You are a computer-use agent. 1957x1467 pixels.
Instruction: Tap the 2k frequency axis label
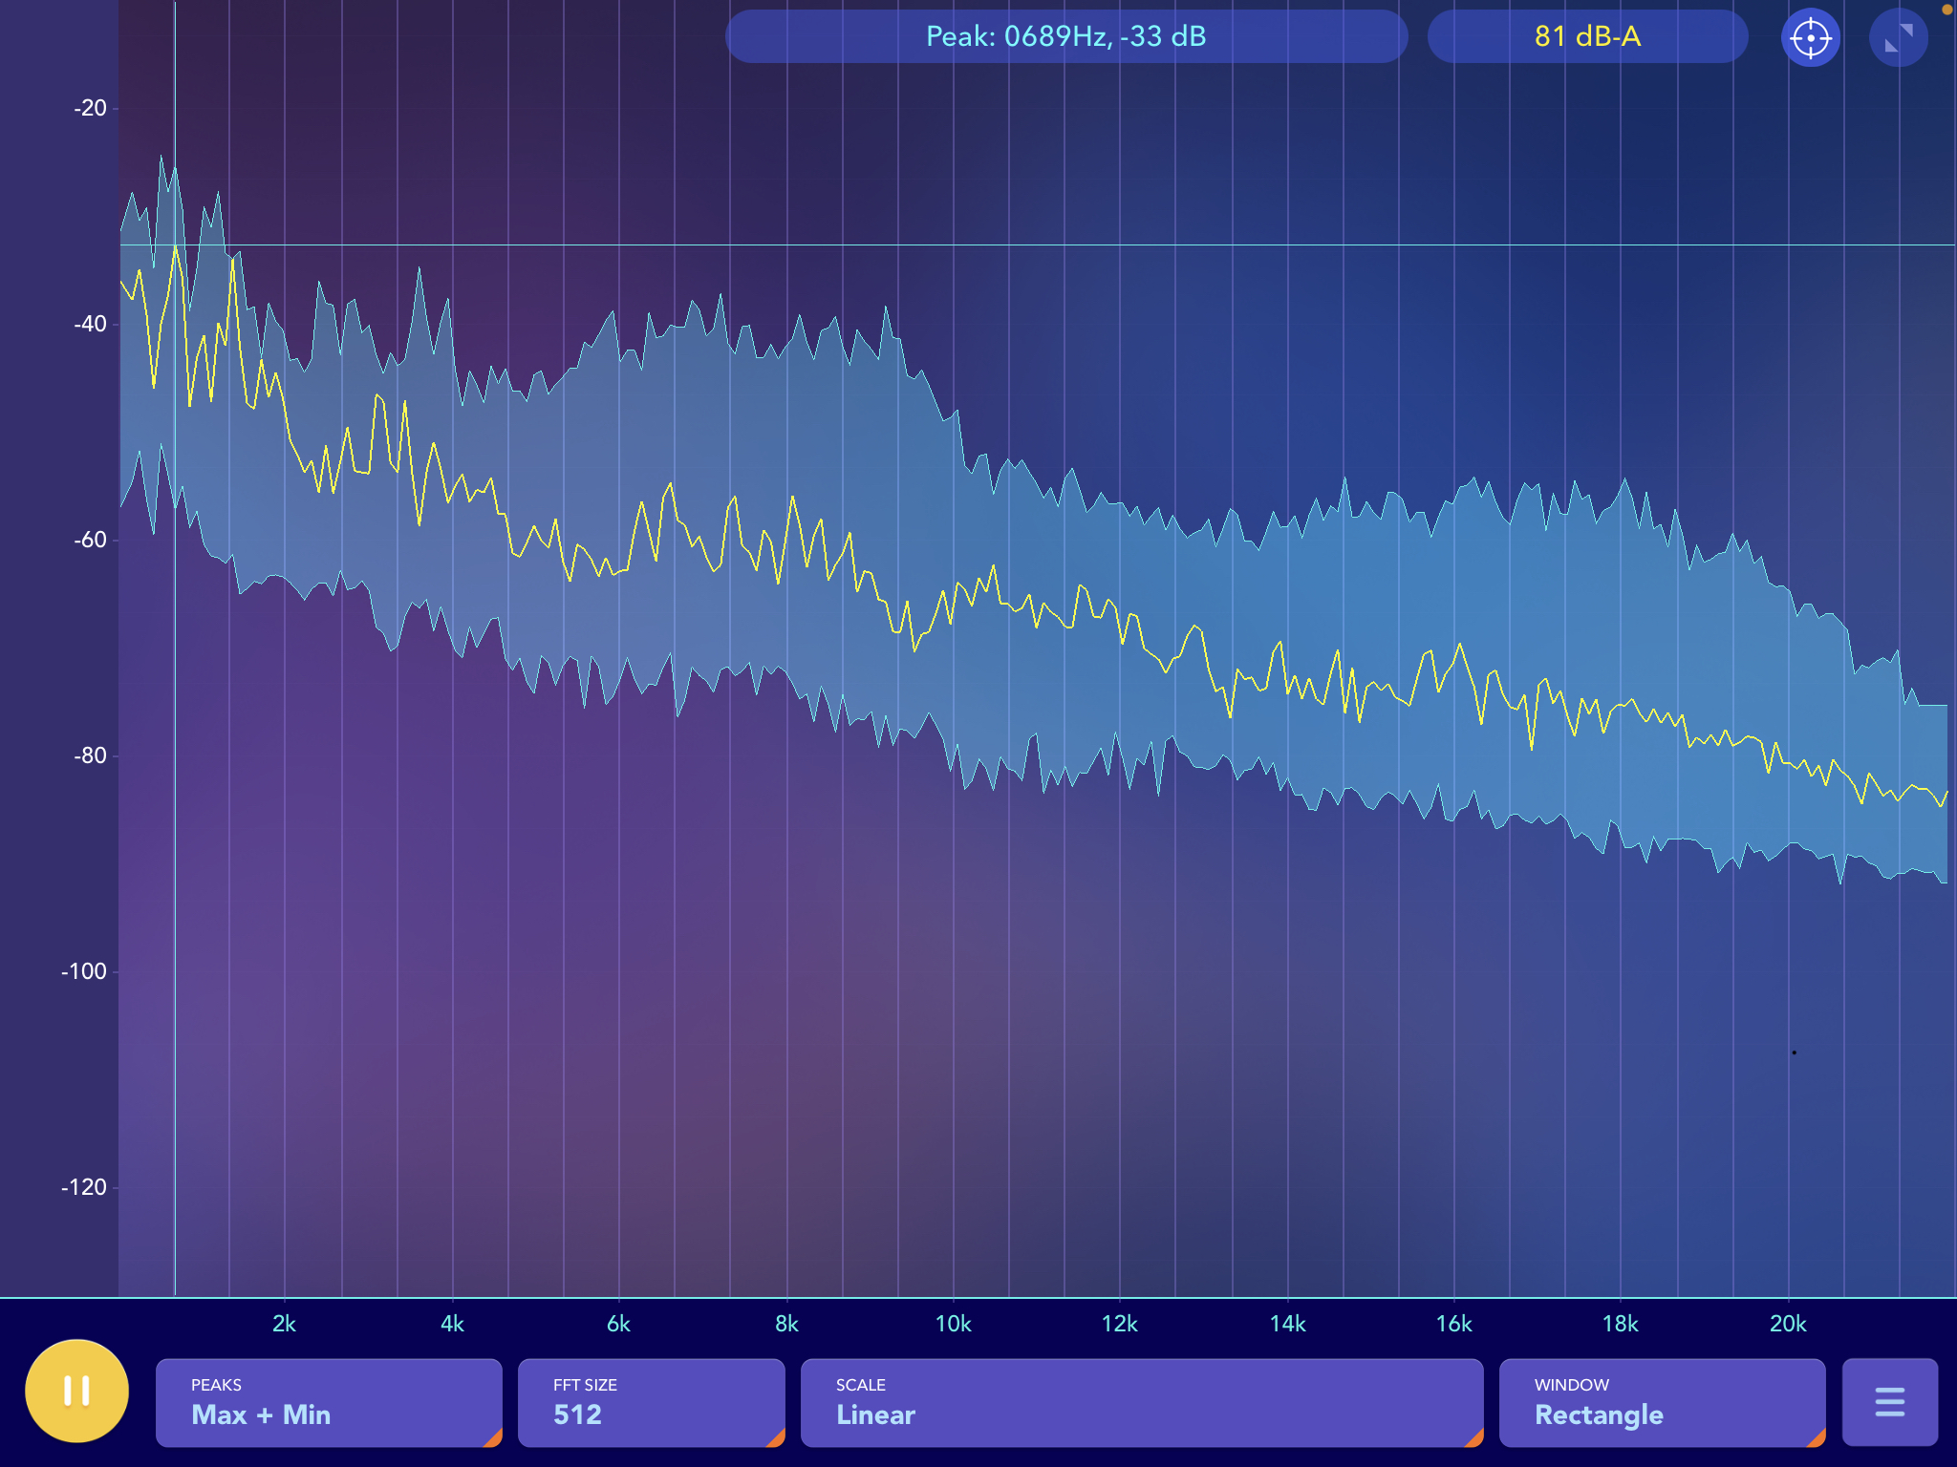click(x=284, y=1324)
